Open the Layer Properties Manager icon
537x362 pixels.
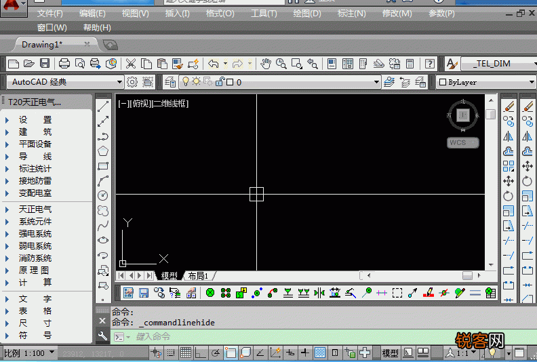[x=170, y=82]
